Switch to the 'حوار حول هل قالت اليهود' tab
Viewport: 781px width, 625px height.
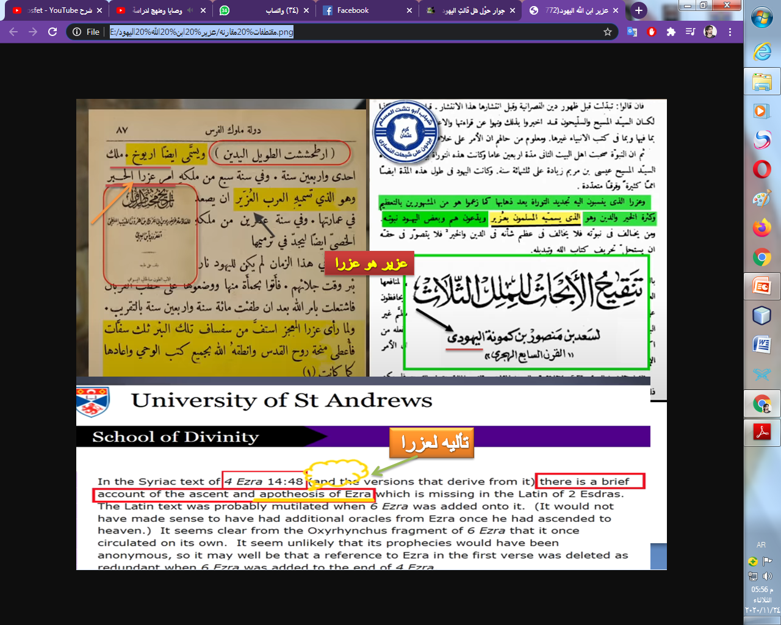tap(470, 10)
